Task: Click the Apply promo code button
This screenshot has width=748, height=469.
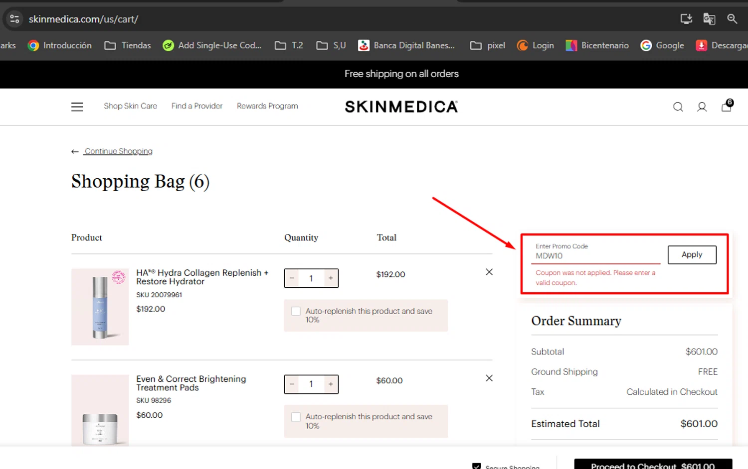Action: (692, 254)
